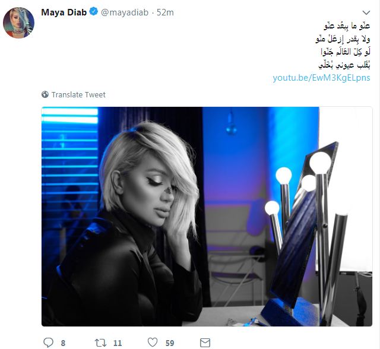
Task: Share via the envelope message icon
Action: pyautogui.click(x=205, y=343)
